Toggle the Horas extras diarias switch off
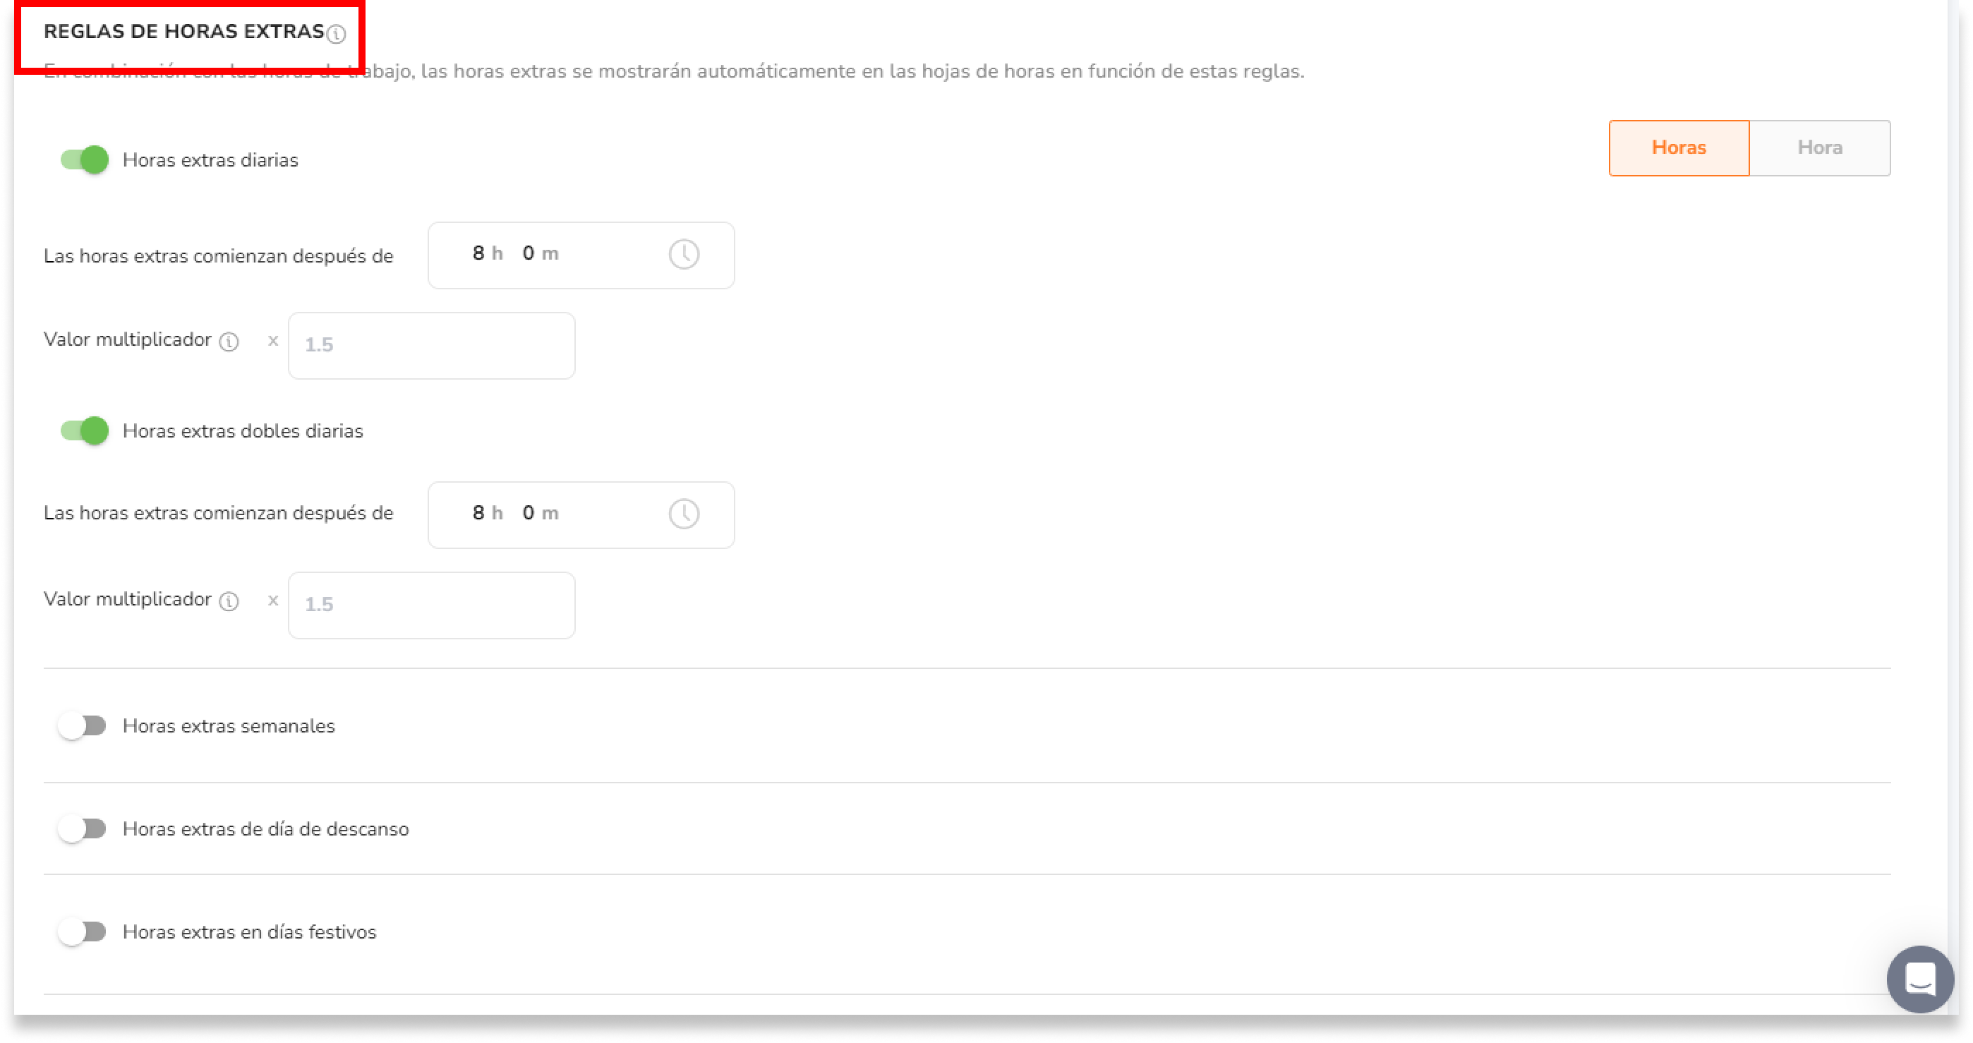 pyautogui.click(x=85, y=159)
